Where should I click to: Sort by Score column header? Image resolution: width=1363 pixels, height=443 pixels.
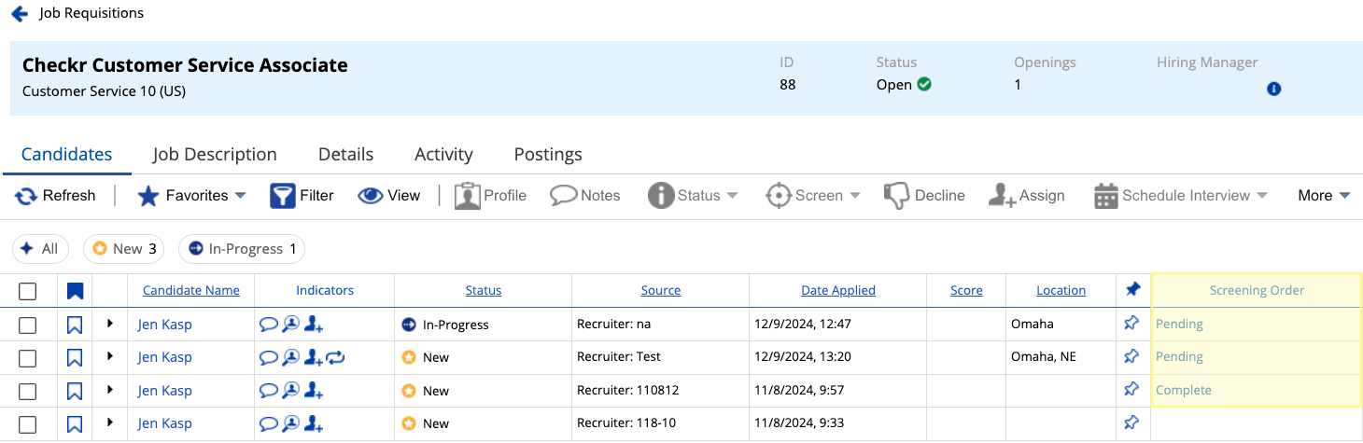966,290
